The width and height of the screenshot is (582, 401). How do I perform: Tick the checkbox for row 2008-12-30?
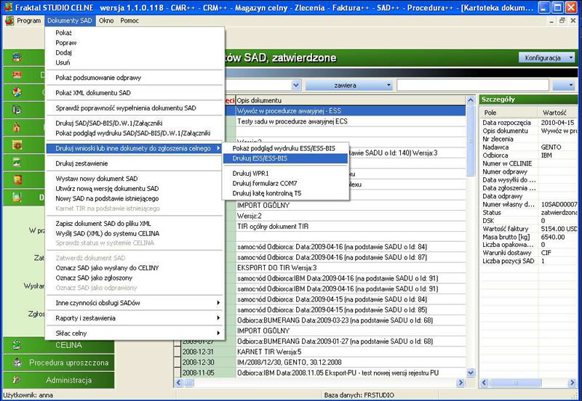pyautogui.click(x=178, y=362)
